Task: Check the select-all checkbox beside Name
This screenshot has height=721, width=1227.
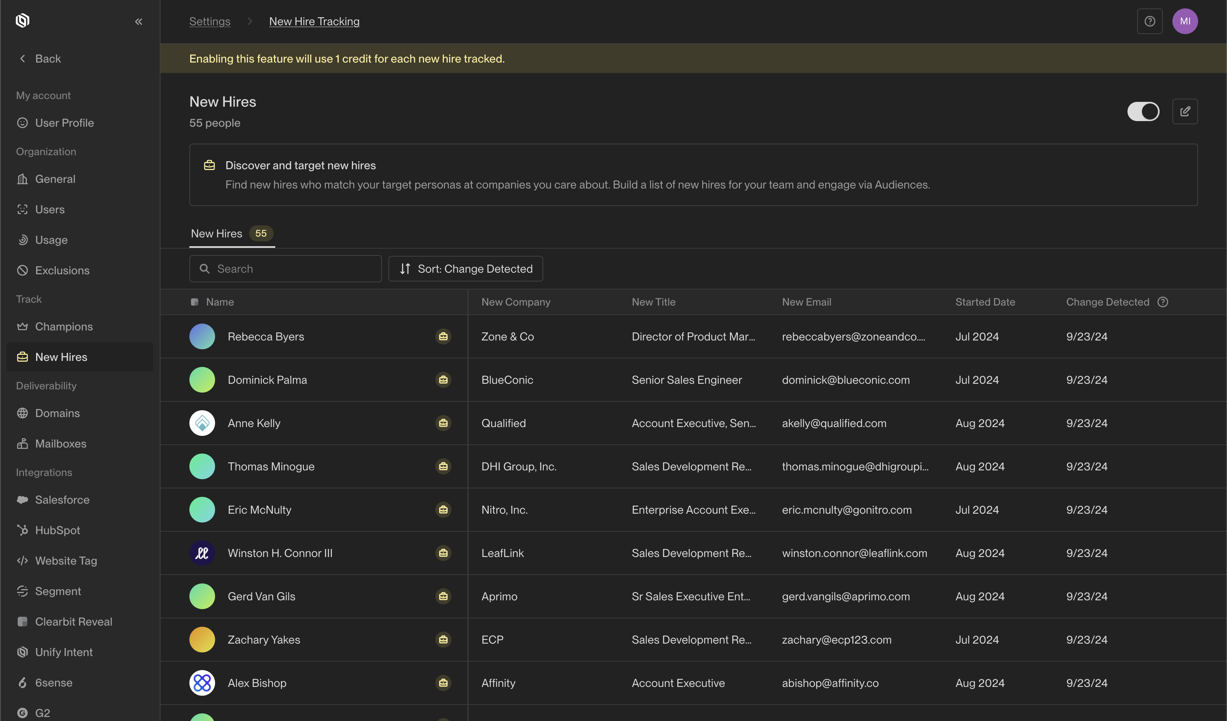Action: click(x=194, y=302)
